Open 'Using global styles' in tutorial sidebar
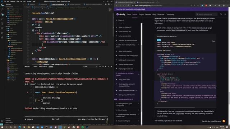The image size is (230, 129). 124,80
